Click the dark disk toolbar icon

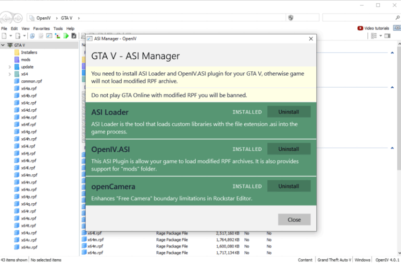coord(74,36)
